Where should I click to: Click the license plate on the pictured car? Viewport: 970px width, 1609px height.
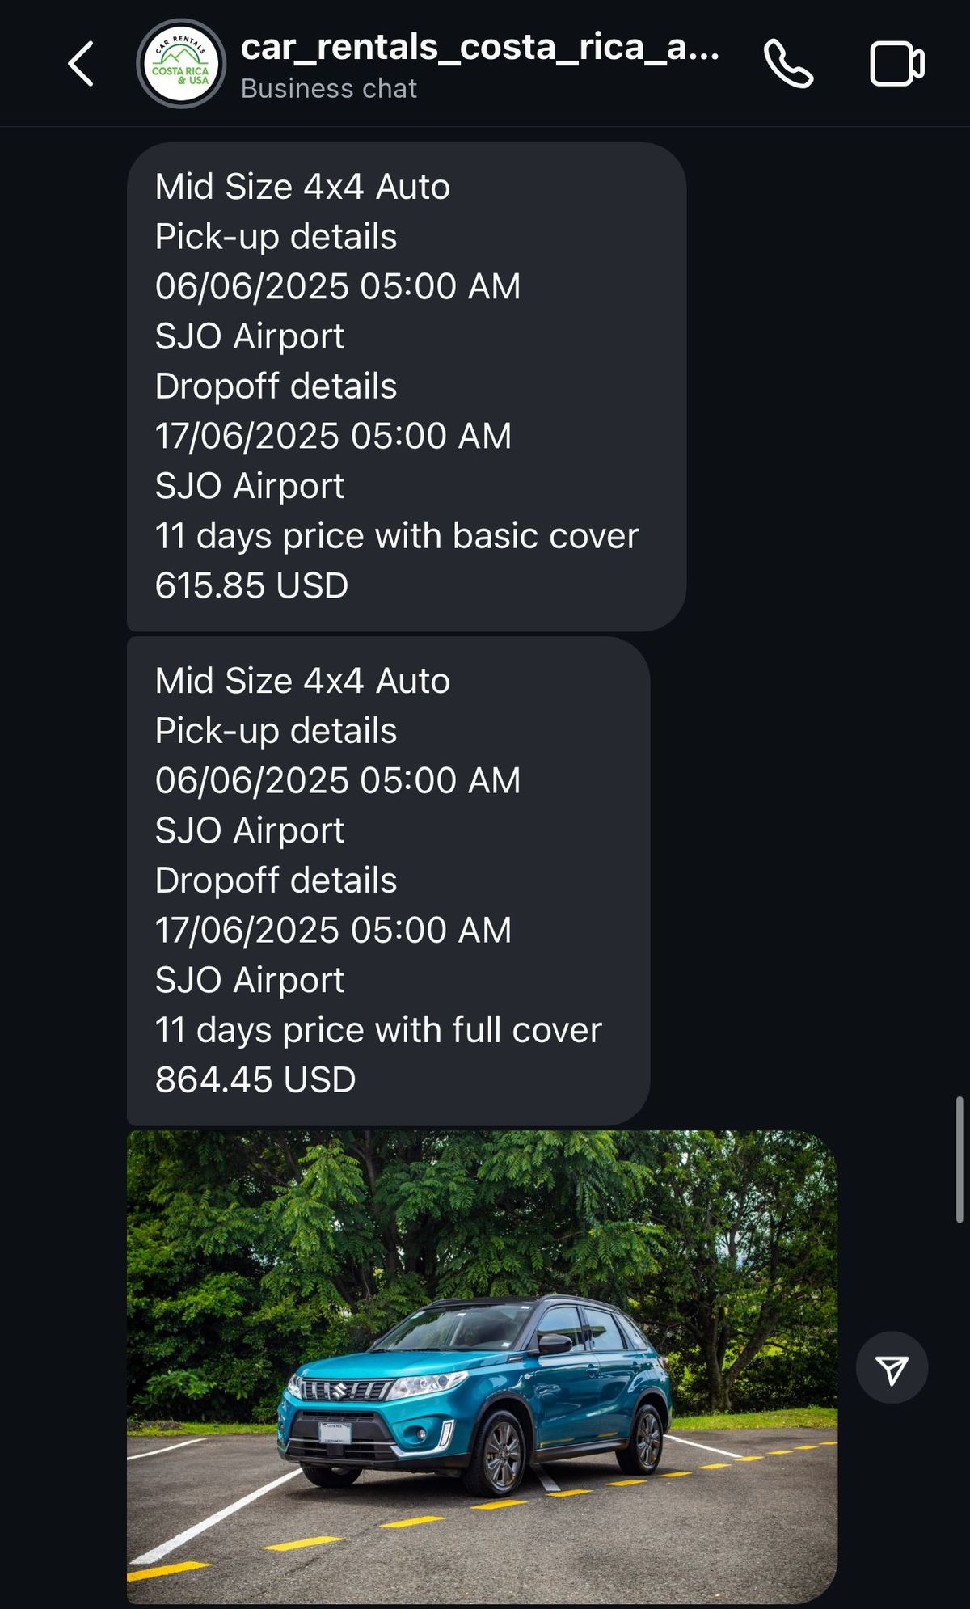[x=335, y=1433]
